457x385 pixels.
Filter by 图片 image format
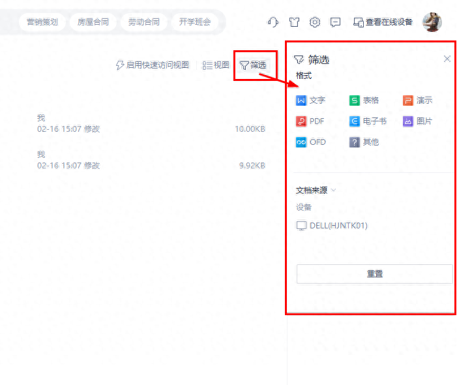[418, 121]
